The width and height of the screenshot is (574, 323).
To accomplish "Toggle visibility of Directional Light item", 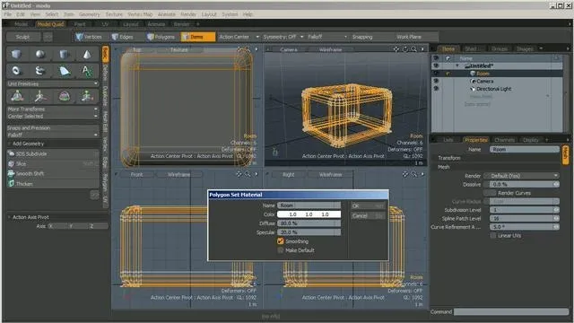I will coord(436,89).
